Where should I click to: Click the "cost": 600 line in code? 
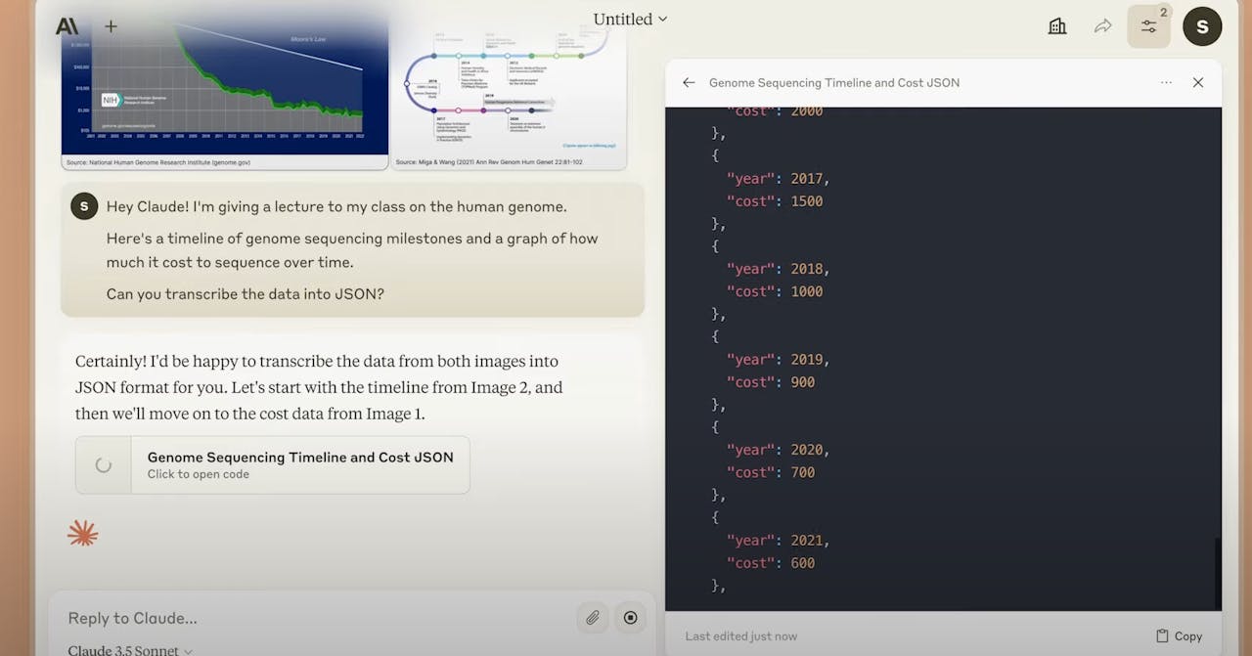pos(771,563)
